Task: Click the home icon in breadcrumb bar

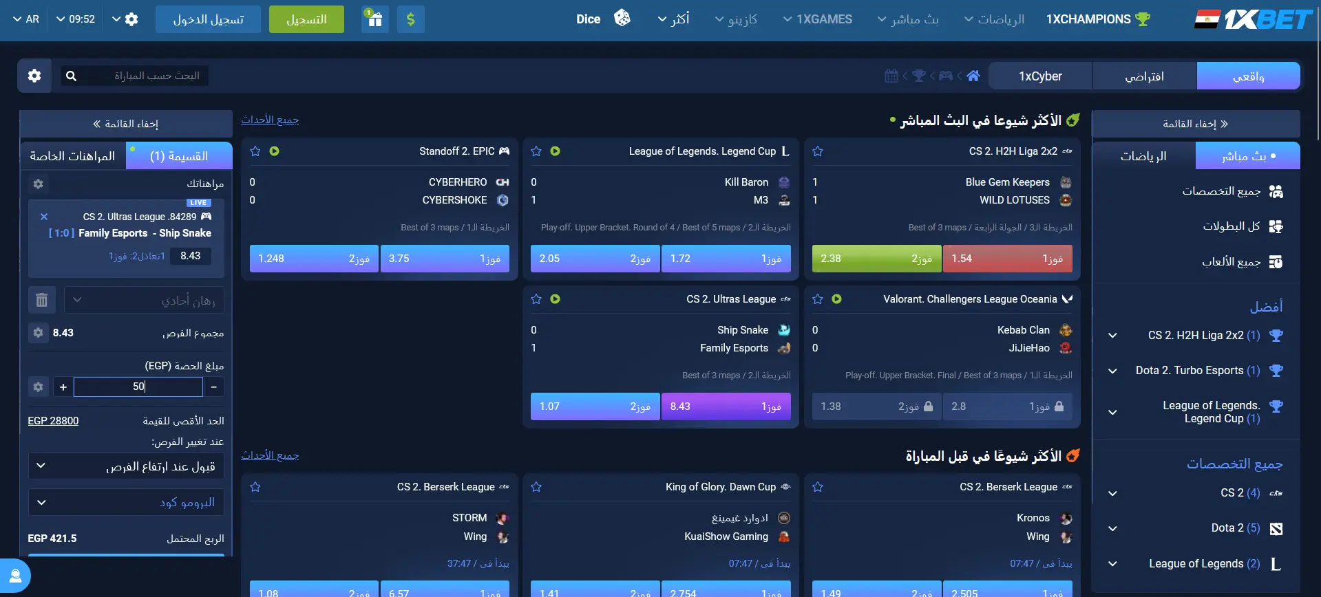Action: [973, 76]
